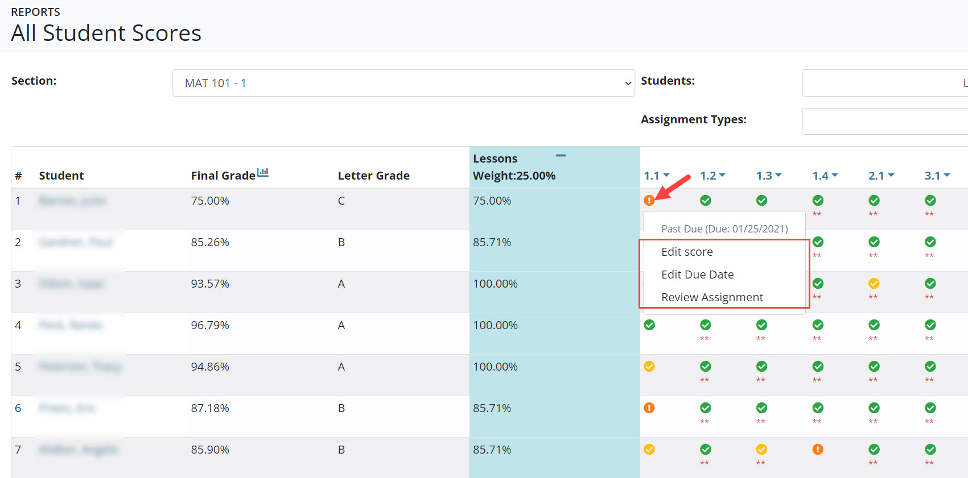The height and width of the screenshot is (478, 968).
Task: Collapse the Lessons column group minus icon
Action: pyautogui.click(x=561, y=155)
